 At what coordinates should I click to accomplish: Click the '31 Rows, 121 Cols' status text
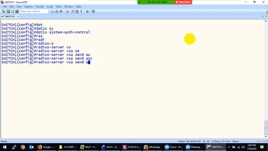[x=221, y=141]
